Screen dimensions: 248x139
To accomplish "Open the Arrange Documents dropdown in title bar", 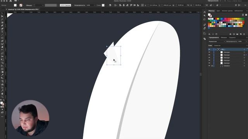I will tap(16, 1).
